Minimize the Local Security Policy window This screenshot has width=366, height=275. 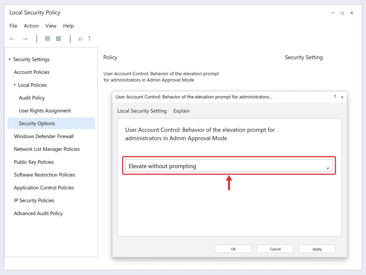333,13
